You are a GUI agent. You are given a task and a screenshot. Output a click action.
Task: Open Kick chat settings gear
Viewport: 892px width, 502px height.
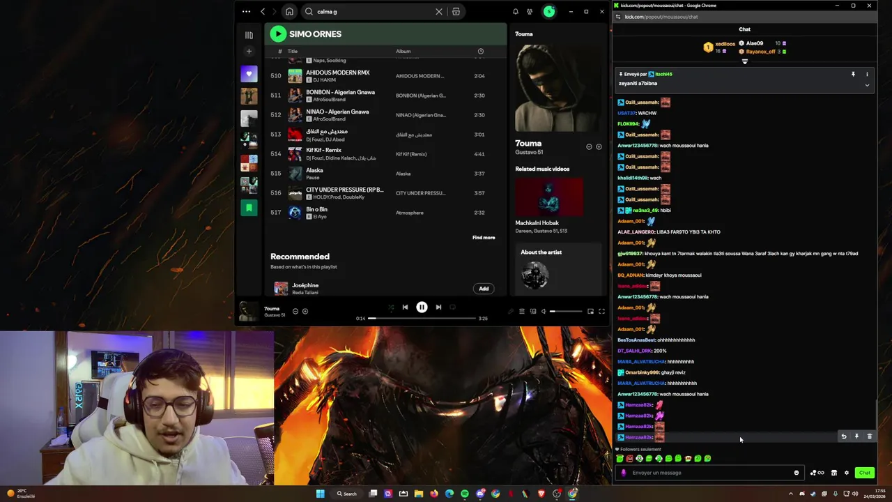[x=847, y=473]
